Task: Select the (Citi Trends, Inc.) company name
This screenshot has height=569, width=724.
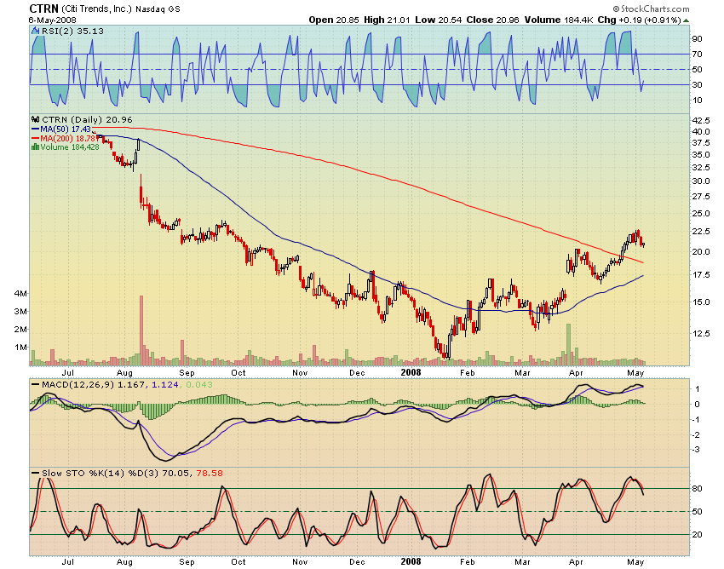Action: pos(97,9)
